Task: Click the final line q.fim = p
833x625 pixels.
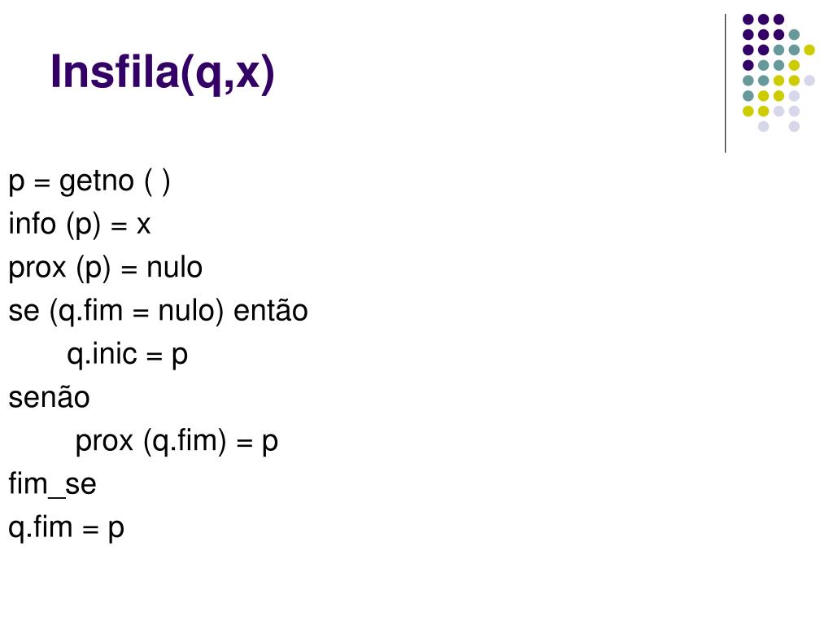Action: tap(67, 529)
